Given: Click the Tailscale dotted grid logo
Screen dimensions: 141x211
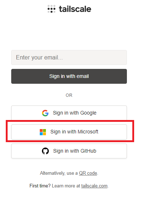Looking at the screenshot, I should point(51,9).
